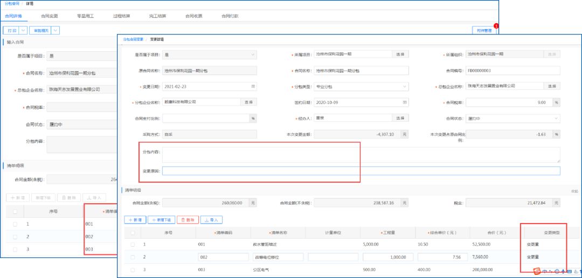This screenshot has width=582, height=278.
Task: Switch to the 合同变更 tab
Action: pyautogui.click(x=49, y=16)
